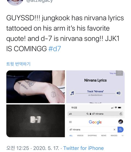Click the speaker volume icon

tap(118, 93)
